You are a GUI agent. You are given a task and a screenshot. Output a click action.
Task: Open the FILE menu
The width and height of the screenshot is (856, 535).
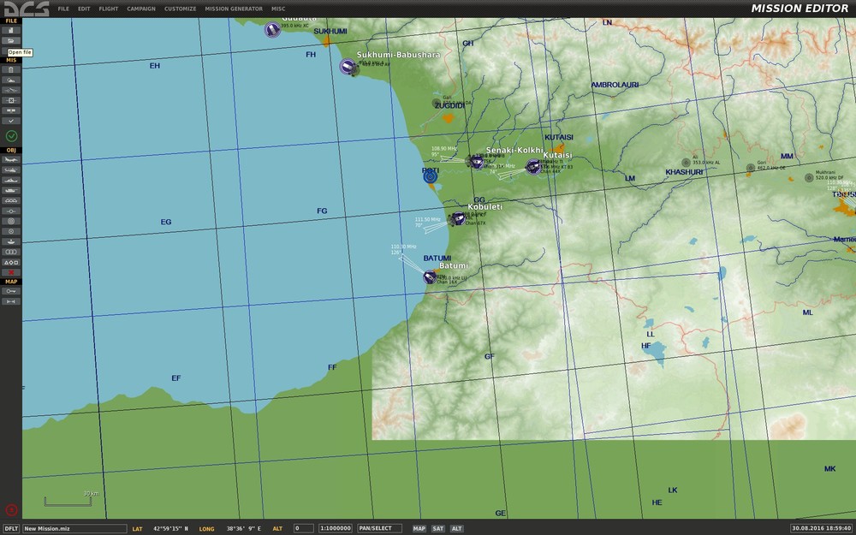63,9
